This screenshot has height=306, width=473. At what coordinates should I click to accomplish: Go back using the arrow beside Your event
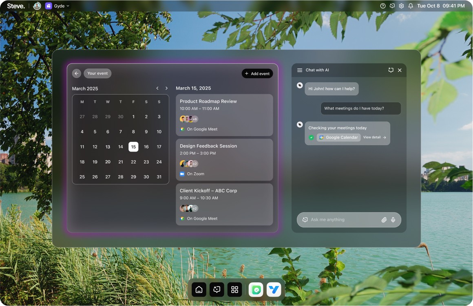(x=77, y=73)
